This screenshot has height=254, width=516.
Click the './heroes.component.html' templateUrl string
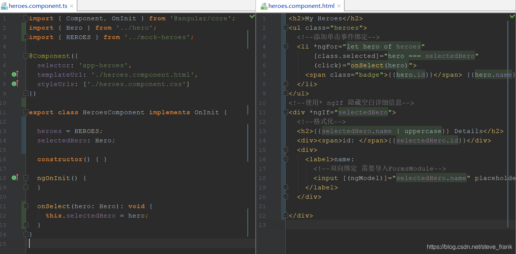(x=143, y=75)
